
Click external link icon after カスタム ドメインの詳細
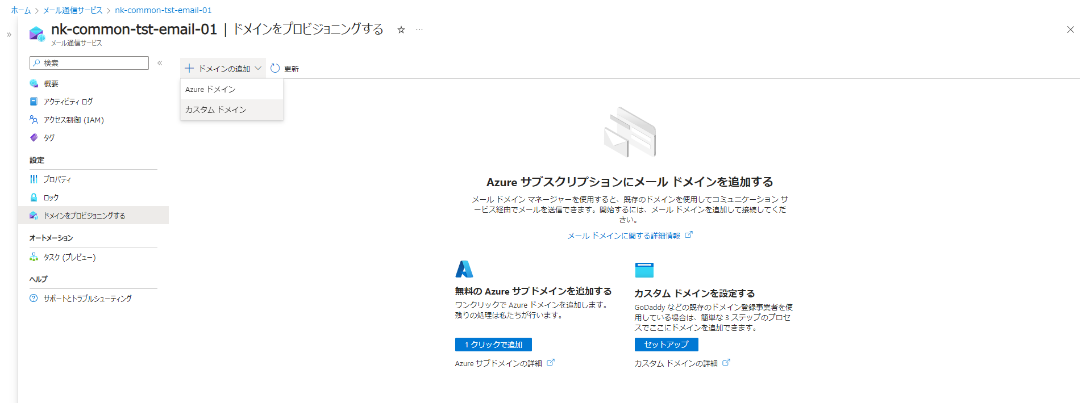[726, 362]
